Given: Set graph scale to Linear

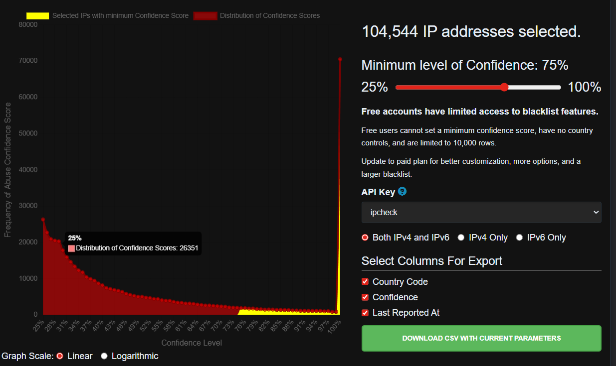Looking at the screenshot, I should (x=60, y=356).
